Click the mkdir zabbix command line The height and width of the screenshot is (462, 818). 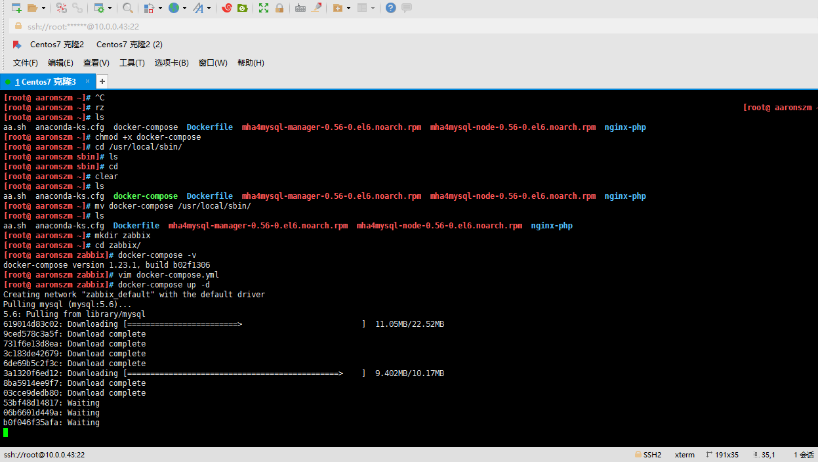77,236
